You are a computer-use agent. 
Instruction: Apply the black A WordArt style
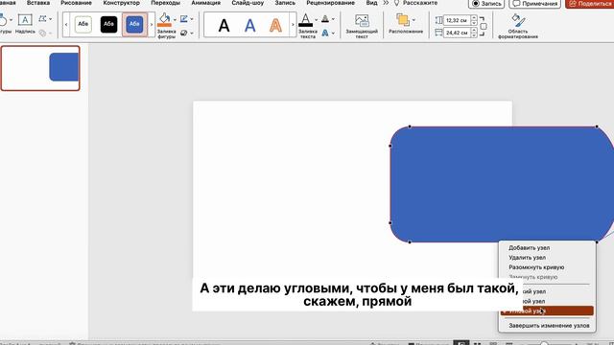coord(224,26)
